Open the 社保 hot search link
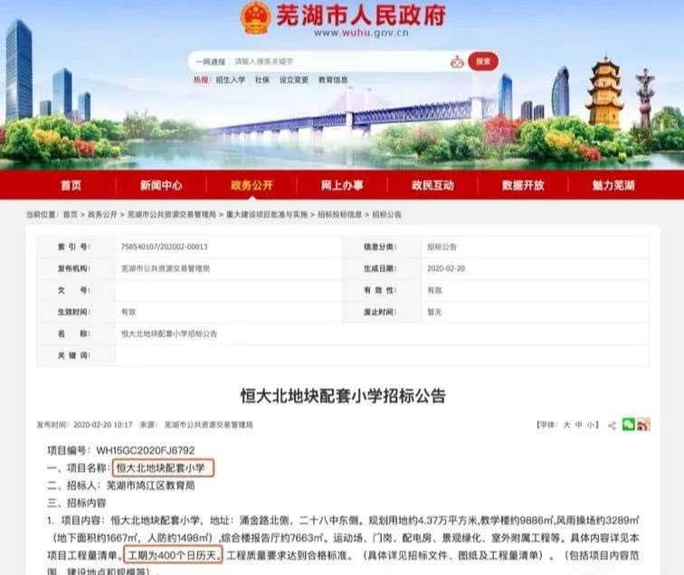 262,80
